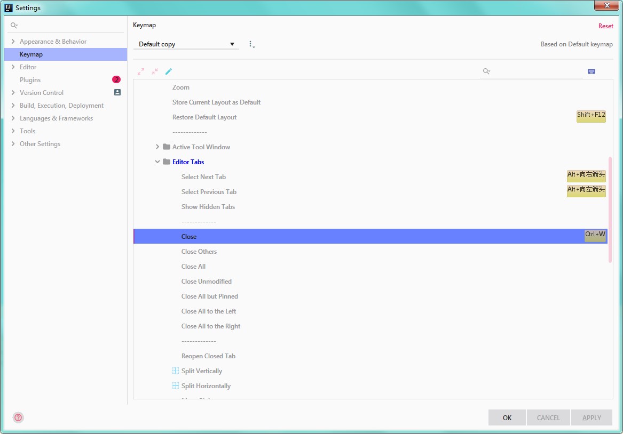Open Other Settings page

[x=40, y=143]
